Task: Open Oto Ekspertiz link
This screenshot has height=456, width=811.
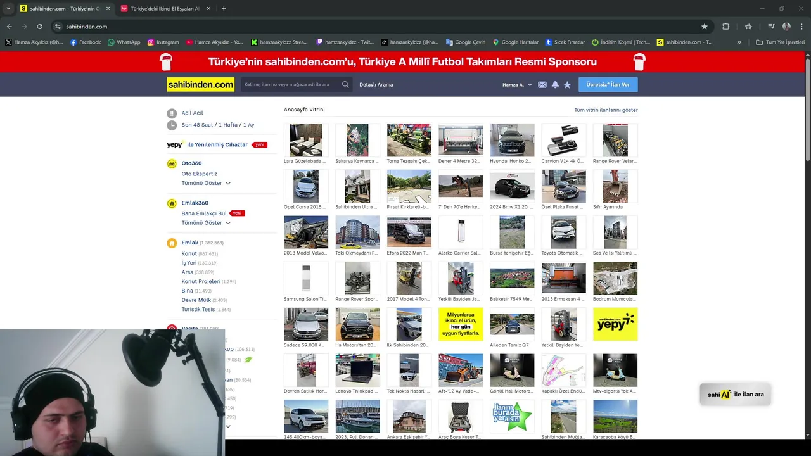Action: (200, 174)
